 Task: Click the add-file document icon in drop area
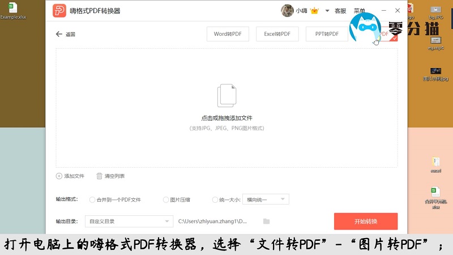pyautogui.click(x=227, y=95)
